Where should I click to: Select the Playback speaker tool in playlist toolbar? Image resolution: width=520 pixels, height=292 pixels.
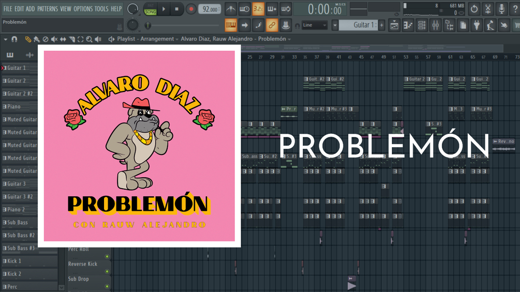[x=98, y=39]
